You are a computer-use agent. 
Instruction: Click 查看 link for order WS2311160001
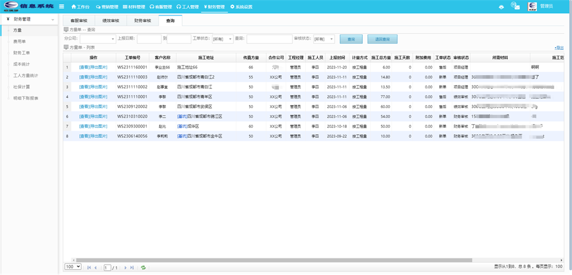pos(86,67)
